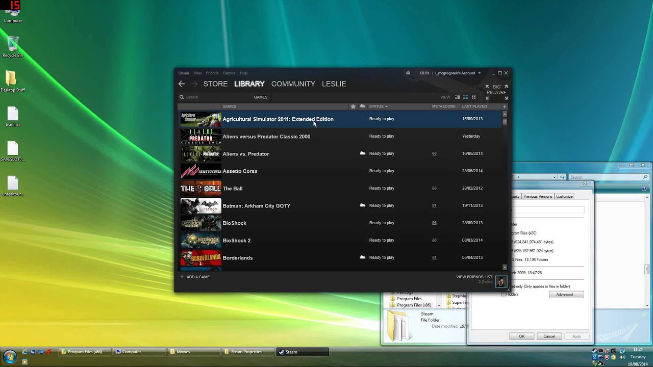
Task: Select Previous Versions tab in Properties dialog
Action: tap(538, 196)
